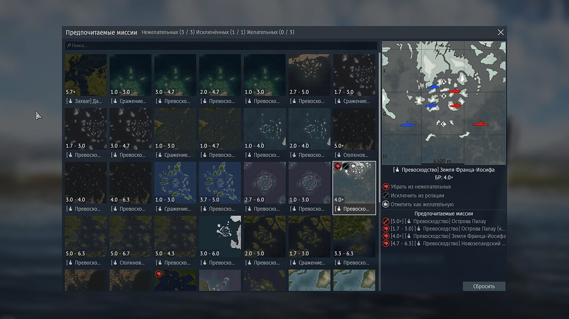
Task: Click the Поиск search input field
Action: (222, 45)
